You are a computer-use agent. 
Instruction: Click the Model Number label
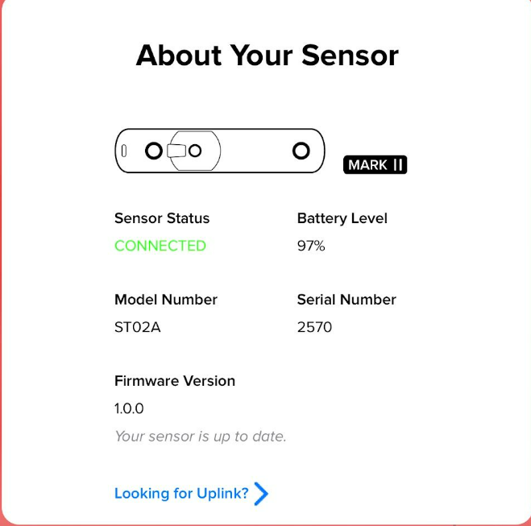tap(166, 300)
